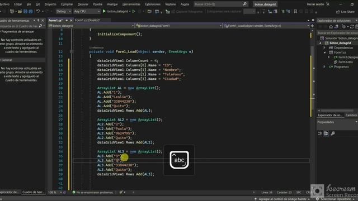Open the Proyecto menu
This screenshot has width=358, height=201.
pos(50,4)
